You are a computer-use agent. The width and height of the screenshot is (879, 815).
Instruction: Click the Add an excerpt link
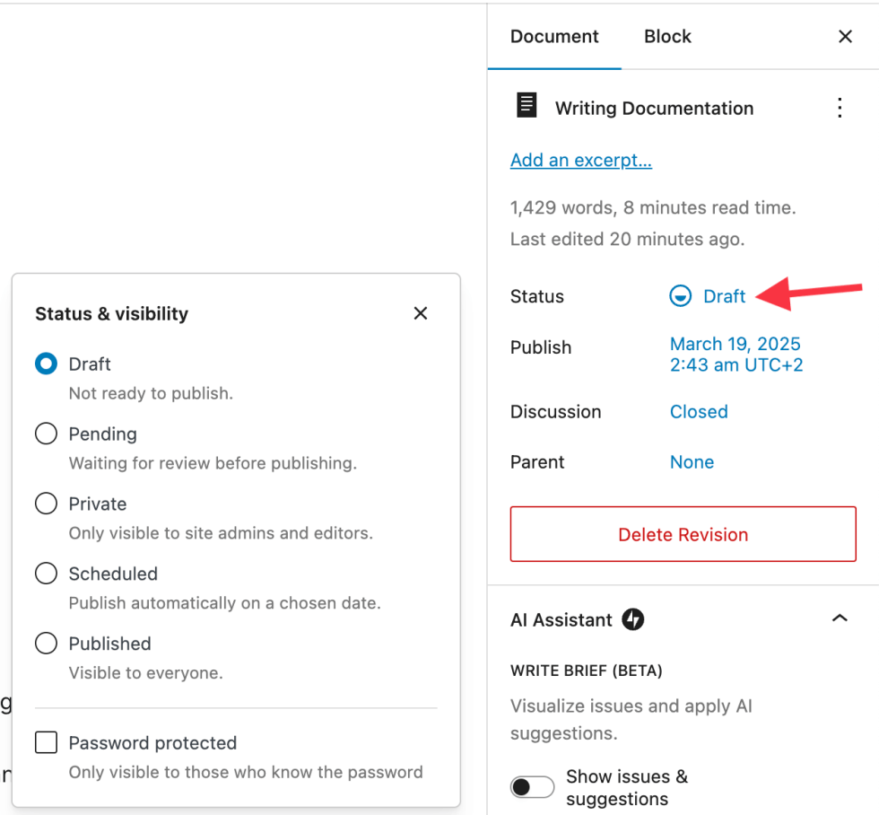click(580, 161)
